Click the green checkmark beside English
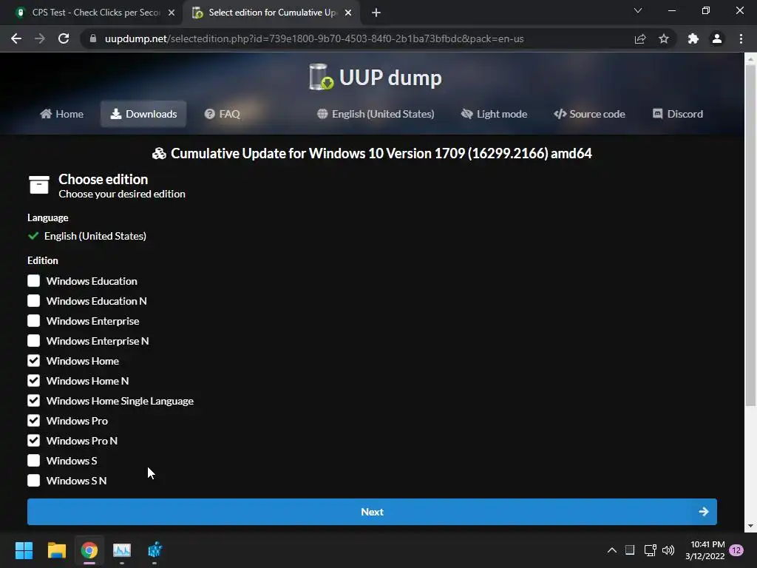This screenshot has height=568, width=757. [33, 236]
